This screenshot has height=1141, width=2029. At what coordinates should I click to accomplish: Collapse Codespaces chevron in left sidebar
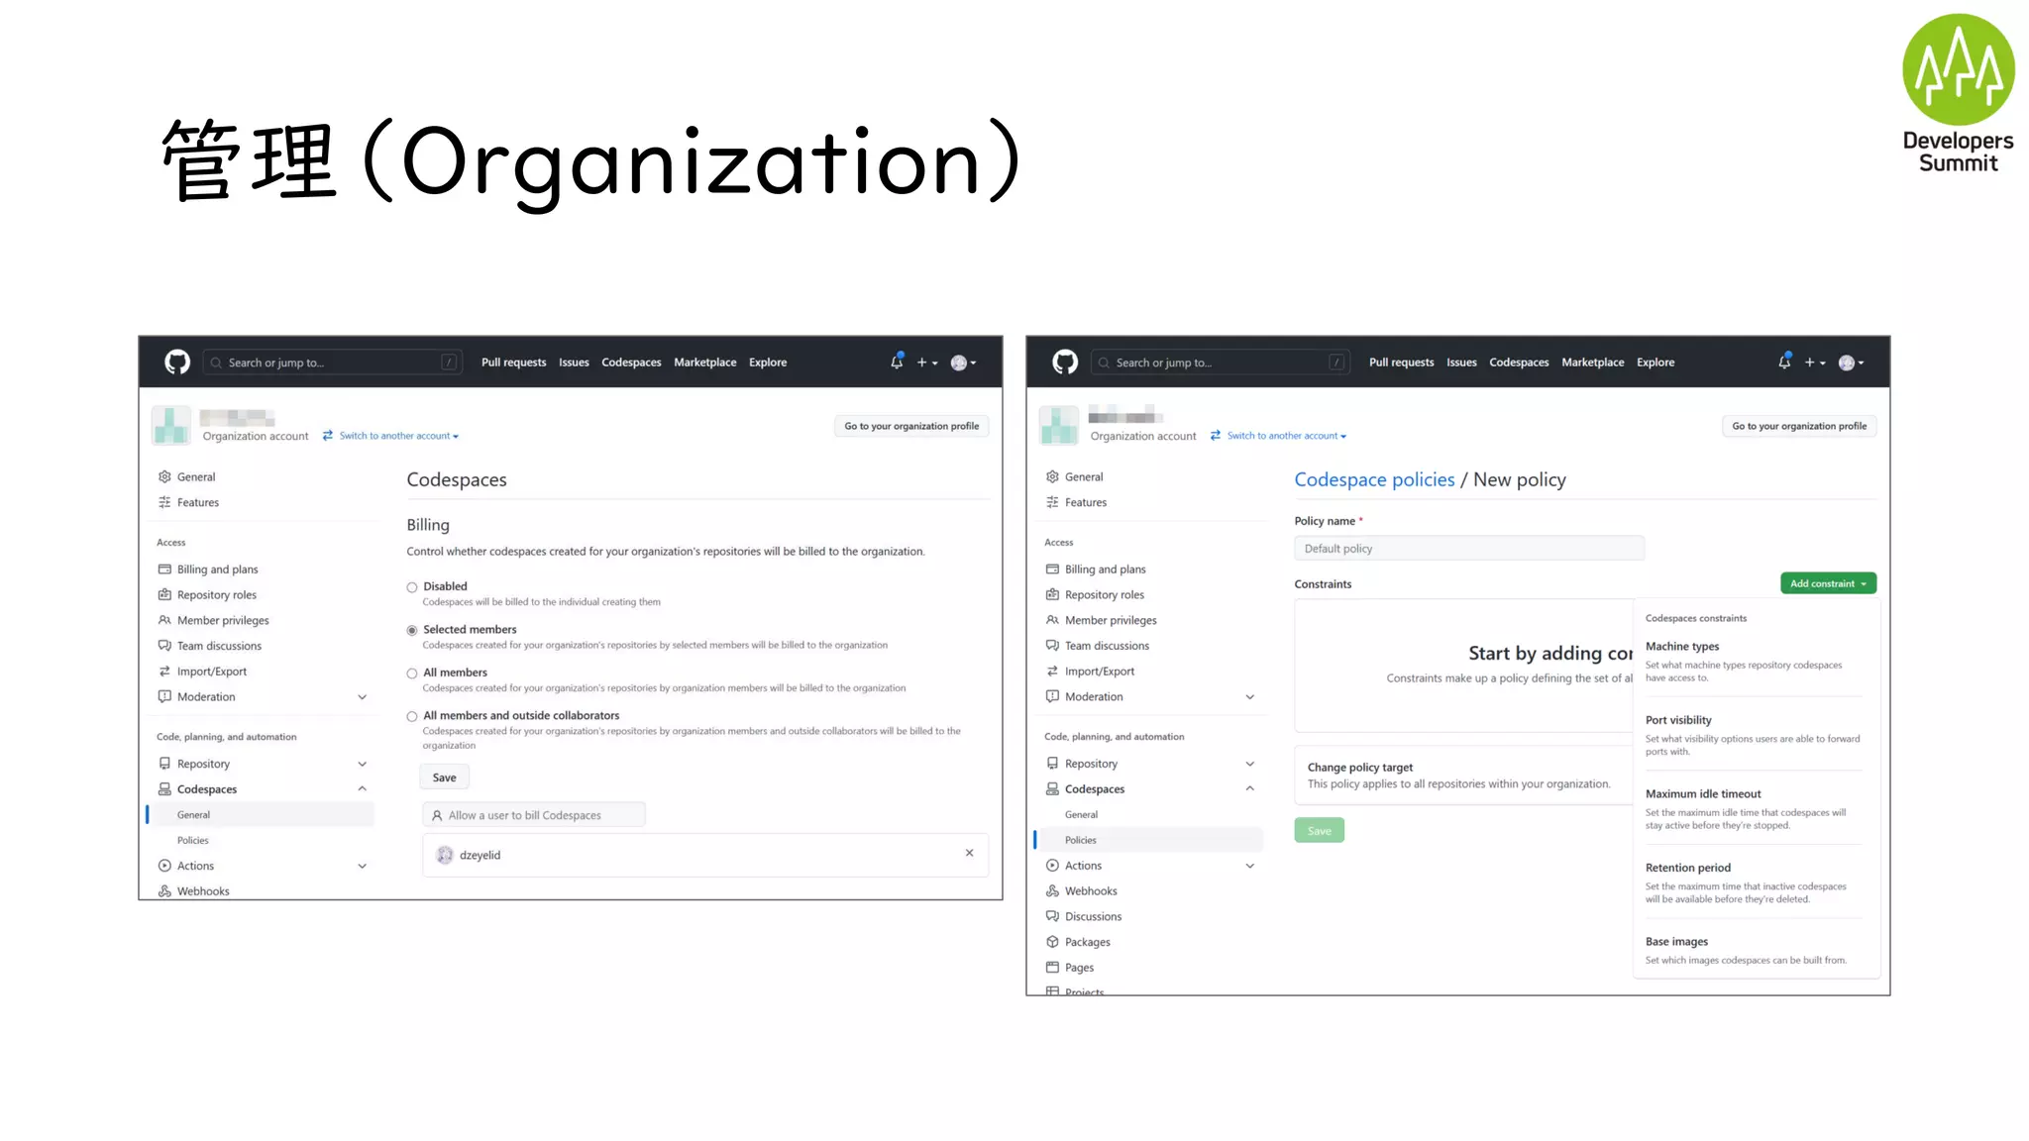coord(363,789)
